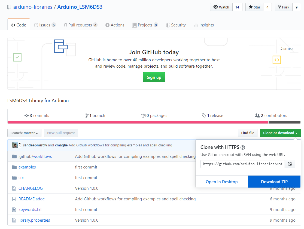The height and width of the screenshot is (229, 304).
Task: Open the README.adoc file
Action: coord(32,199)
